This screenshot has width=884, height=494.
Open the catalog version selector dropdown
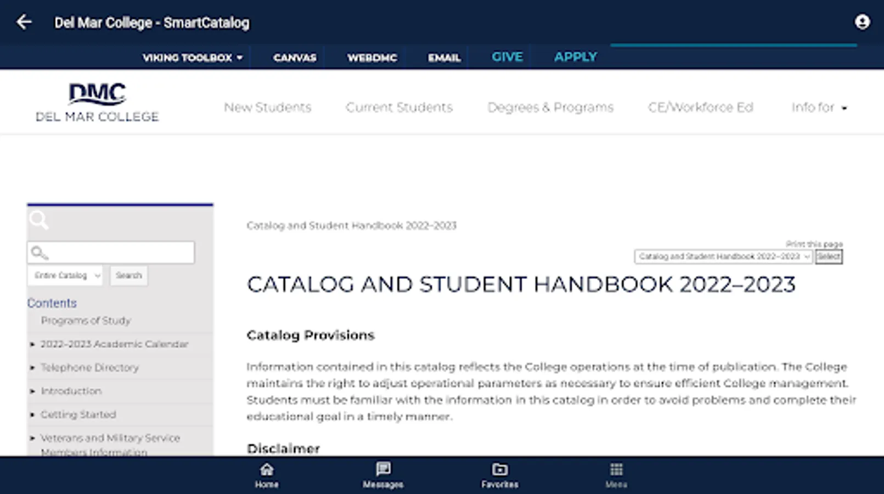723,256
